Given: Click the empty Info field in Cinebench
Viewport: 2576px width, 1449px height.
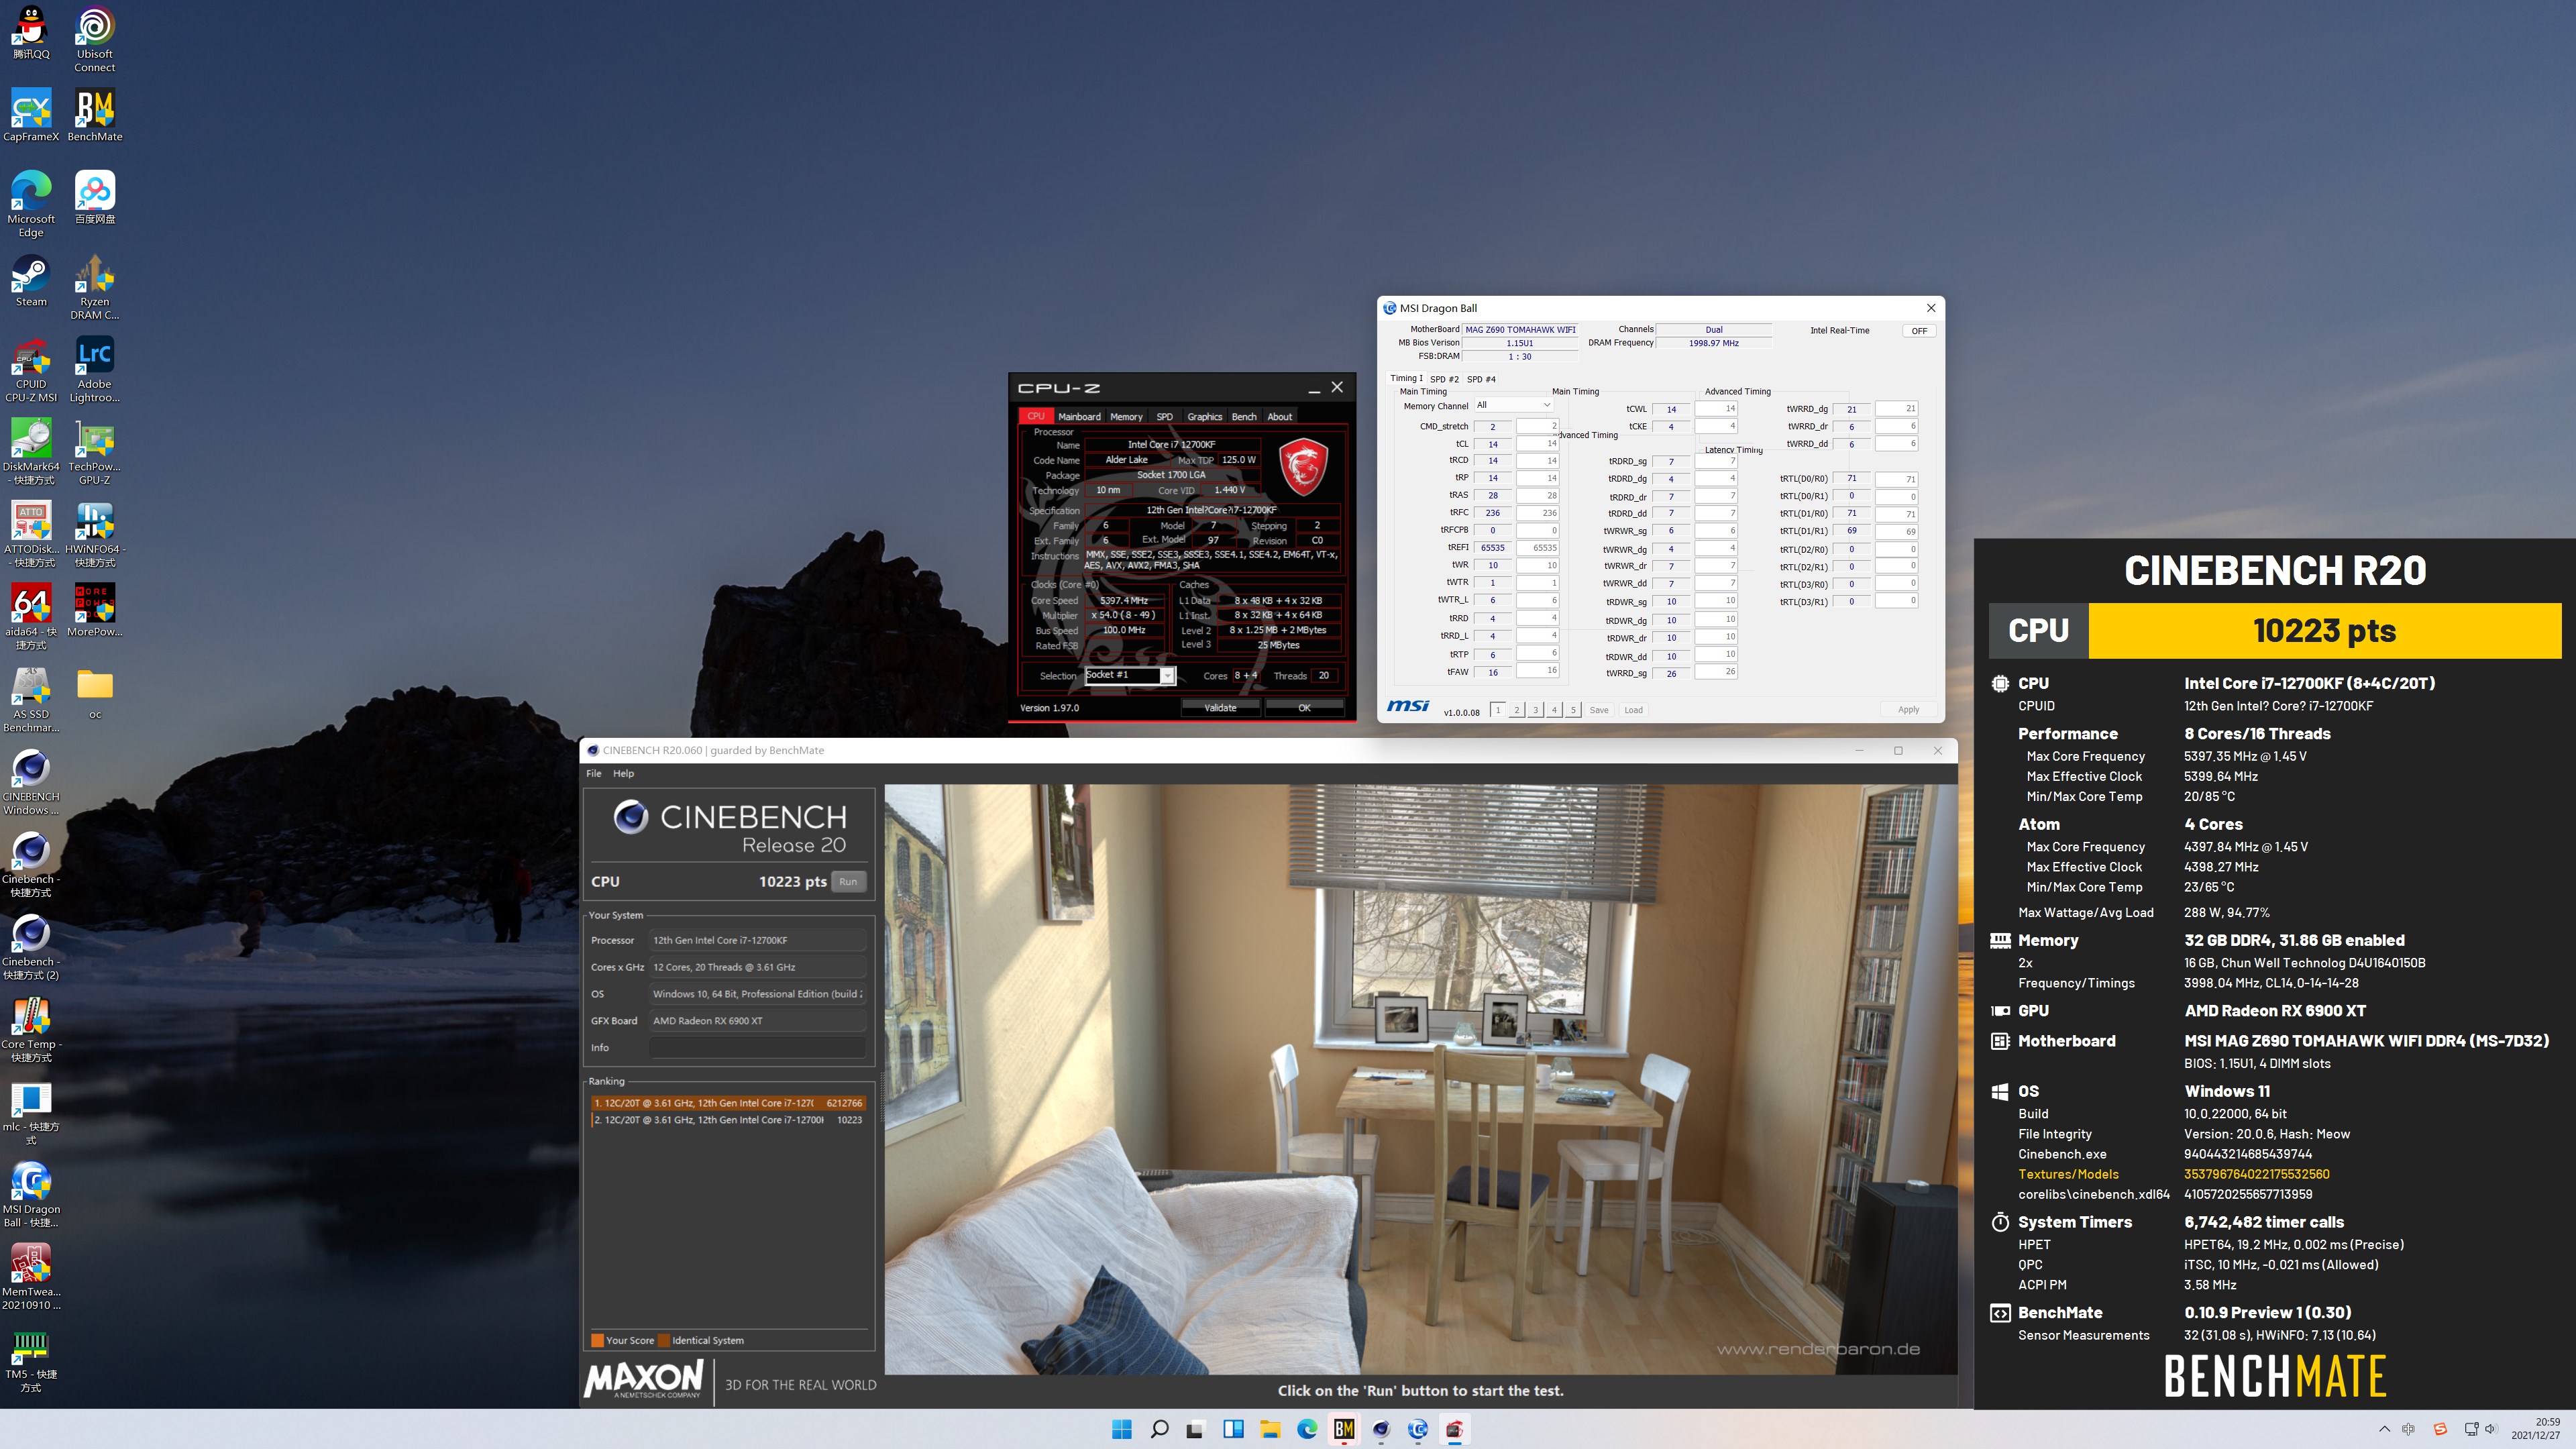Looking at the screenshot, I should tap(757, 1047).
